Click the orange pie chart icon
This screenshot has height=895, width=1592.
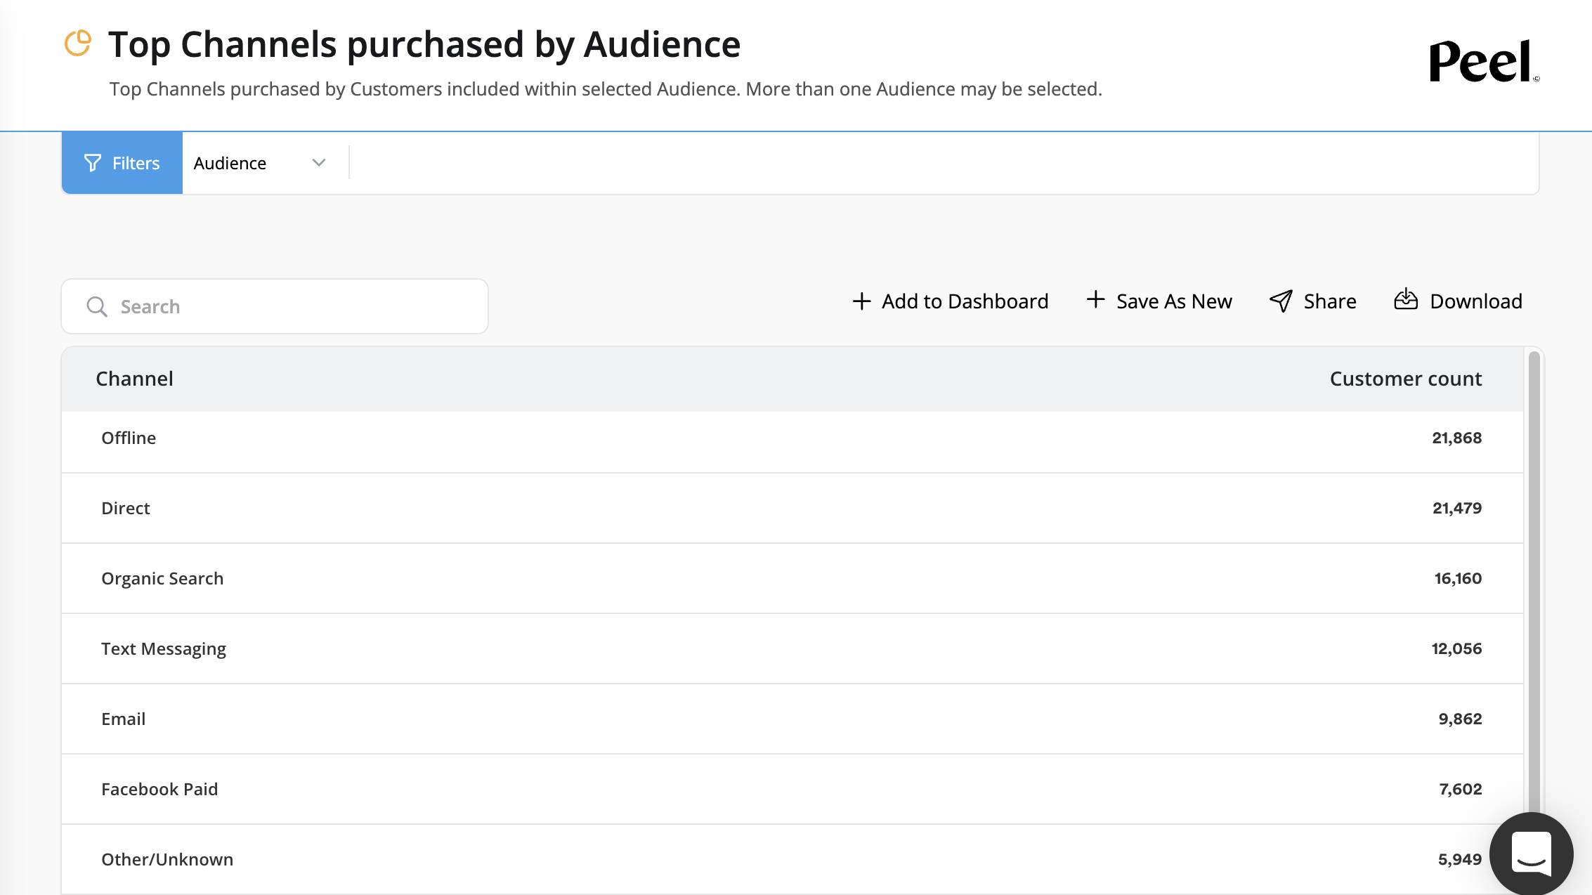(78, 44)
